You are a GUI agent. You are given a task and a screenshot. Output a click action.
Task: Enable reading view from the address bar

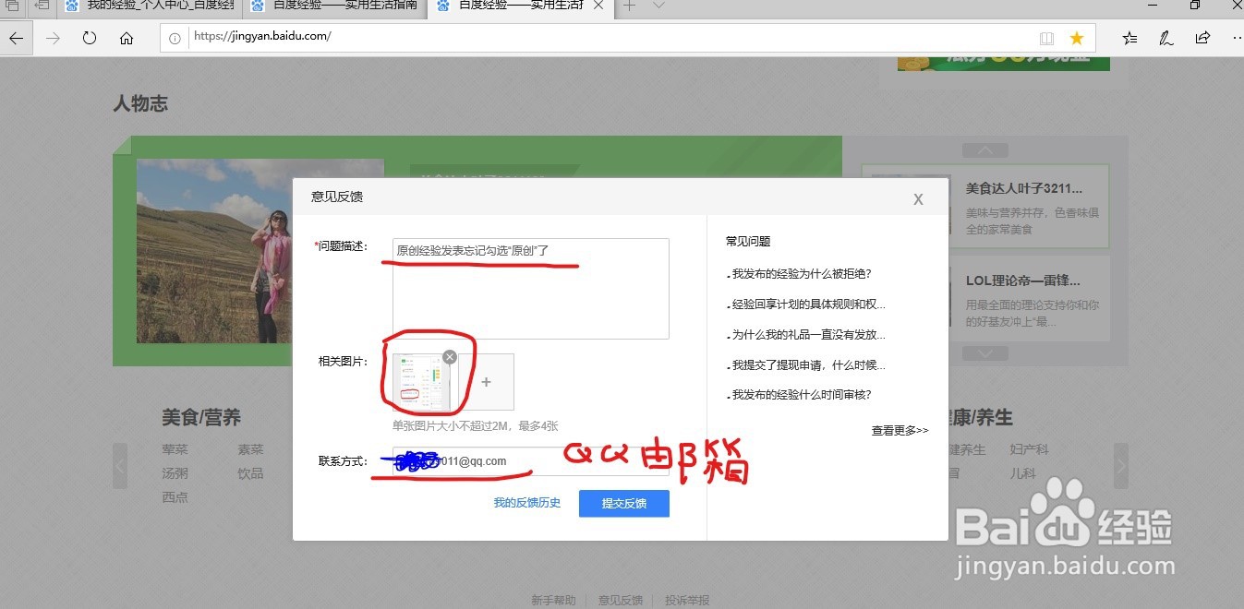[x=1046, y=38]
